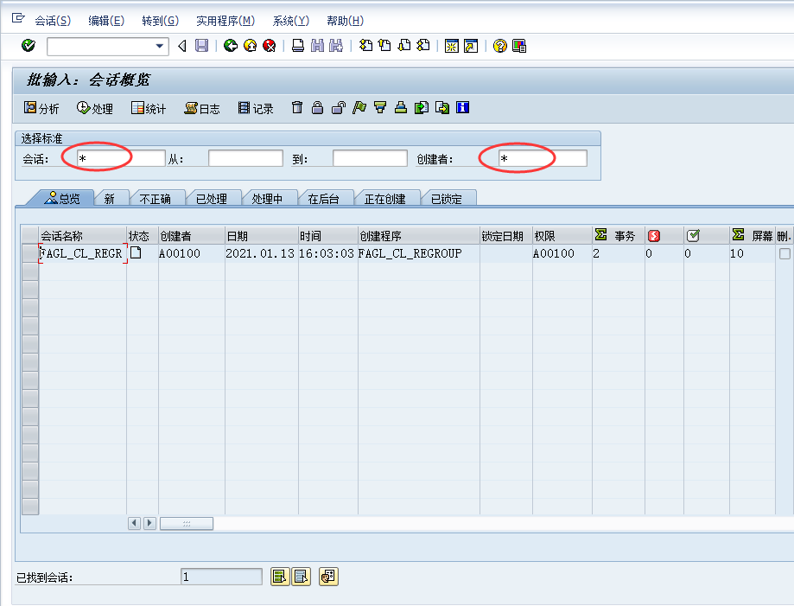Click the Create Shortcut icon

[x=470, y=46]
